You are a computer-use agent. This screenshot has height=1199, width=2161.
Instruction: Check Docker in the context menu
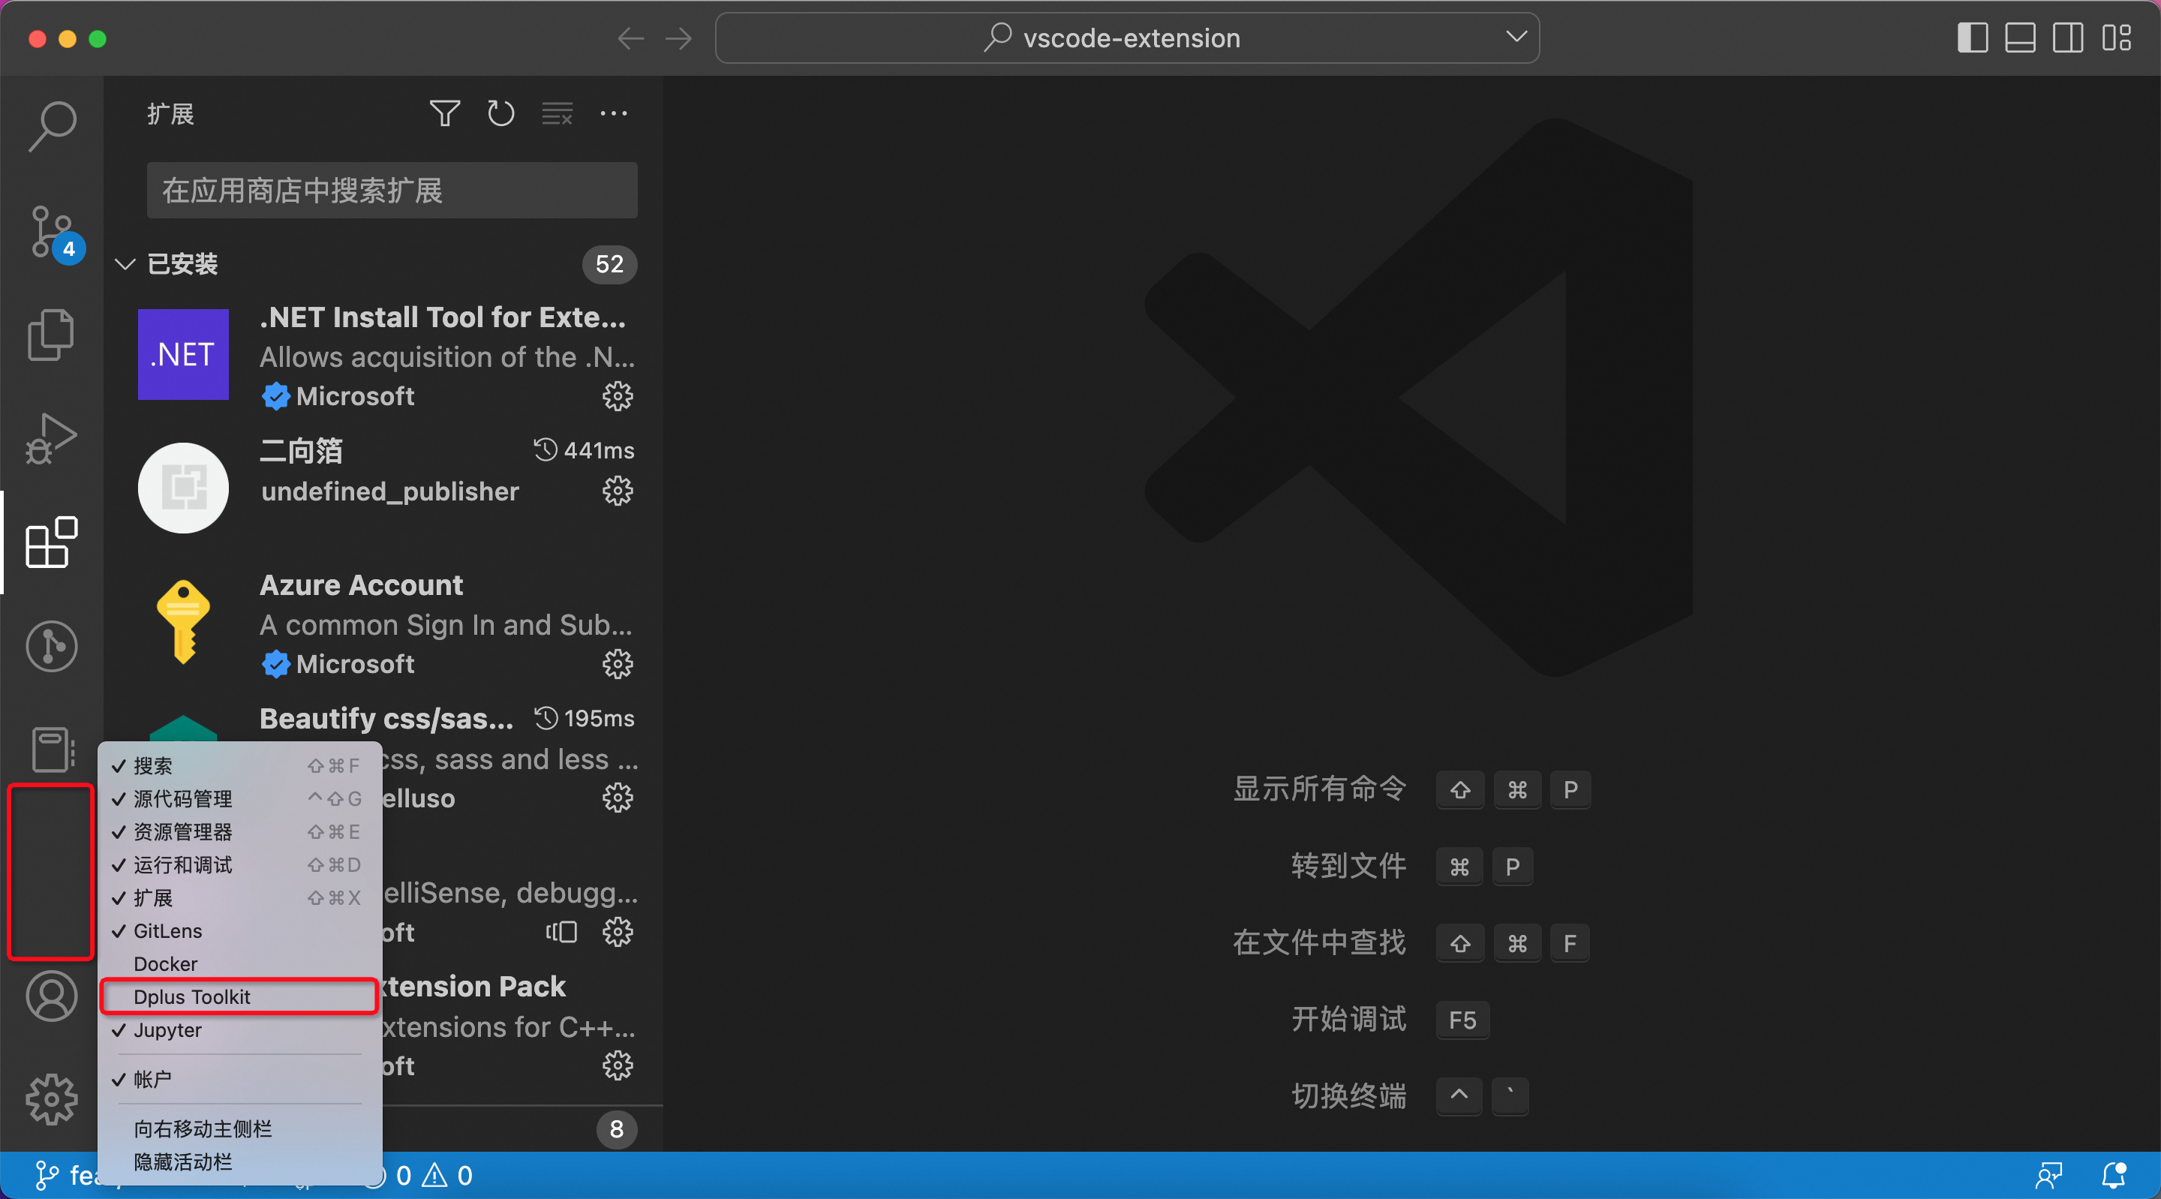click(x=240, y=963)
